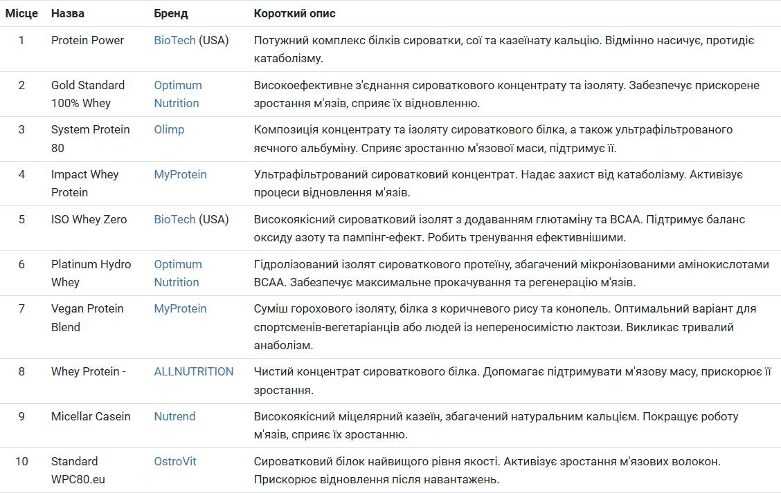Click the Бренд column header

coord(170,13)
